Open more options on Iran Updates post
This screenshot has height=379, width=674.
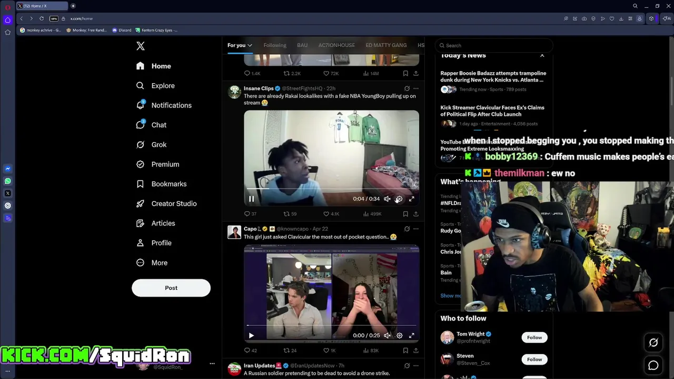tap(416, 366)
